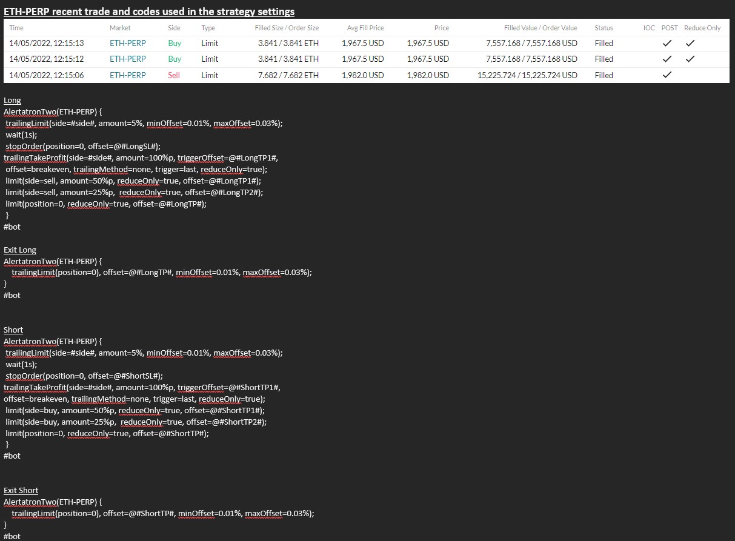
Task: Click the Market column header
Action: pos(120,28)
